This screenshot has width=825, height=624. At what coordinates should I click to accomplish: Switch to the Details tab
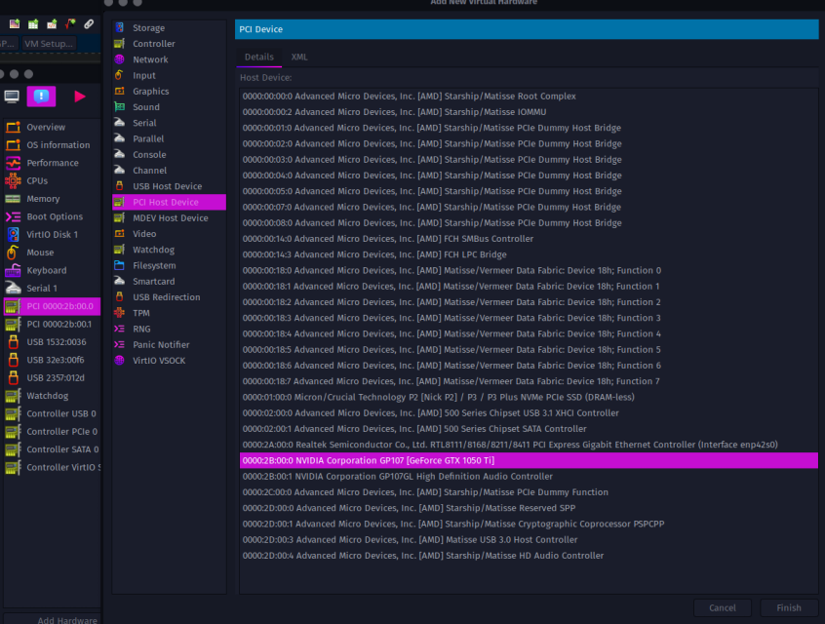pyautogui.click(x=258, y=57)
